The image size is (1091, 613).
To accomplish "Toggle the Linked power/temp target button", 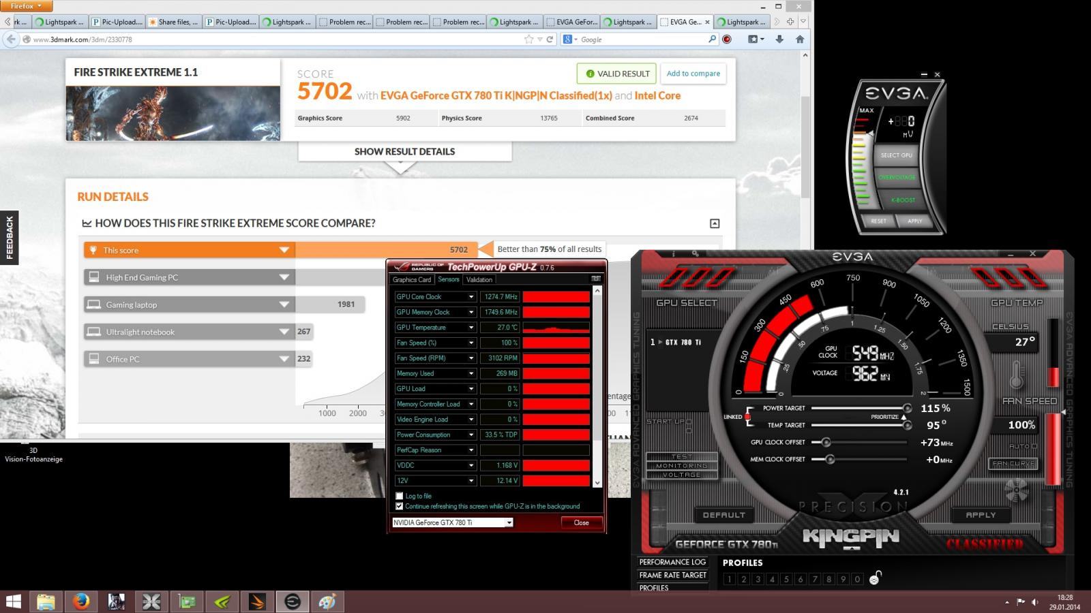I will coord(747,417).
